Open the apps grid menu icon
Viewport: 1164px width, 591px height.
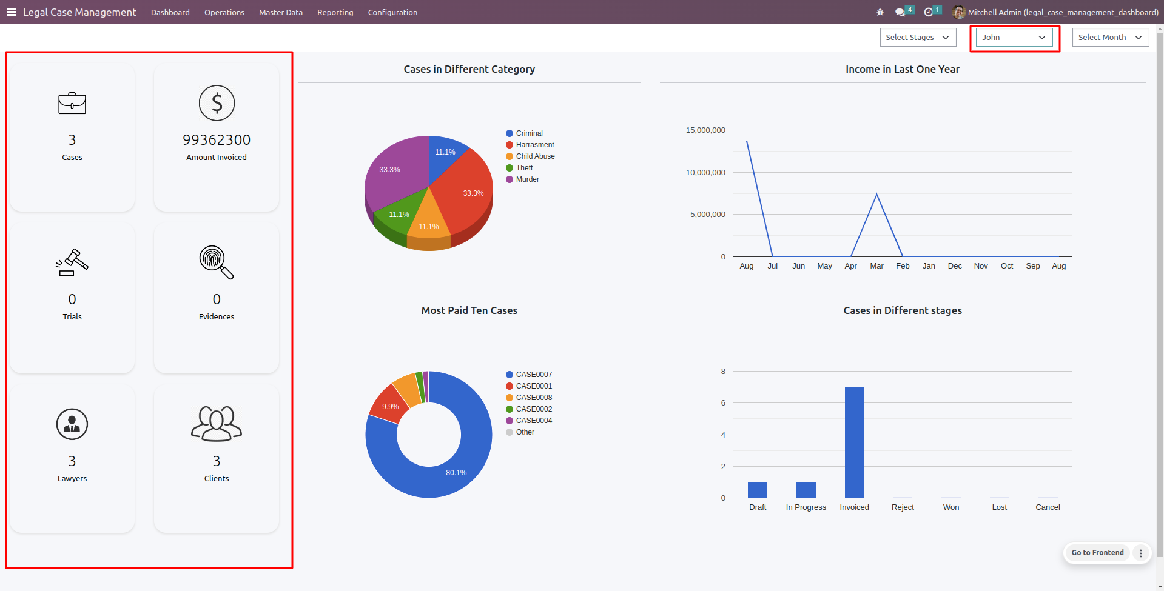12,12
